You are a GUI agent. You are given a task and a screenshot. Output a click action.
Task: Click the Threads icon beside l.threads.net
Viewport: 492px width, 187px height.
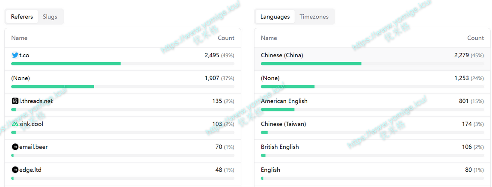15,101
